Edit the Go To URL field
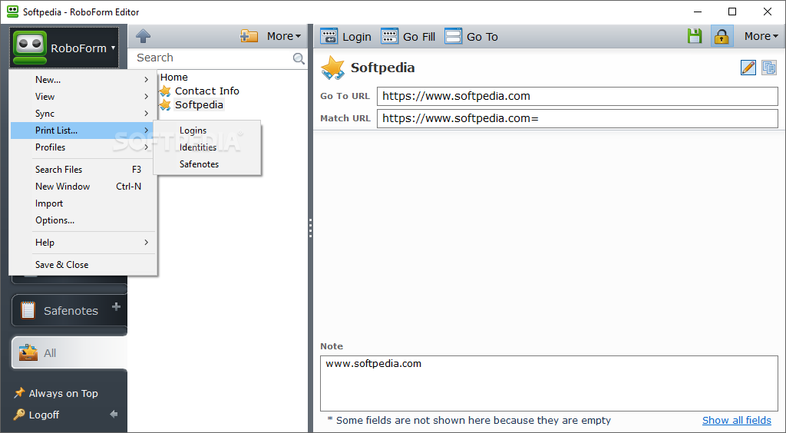 (577, 96)
